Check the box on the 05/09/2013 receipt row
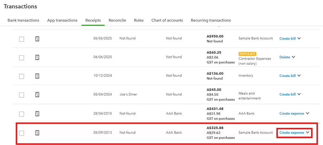Image resolution: width=323 pixels, height=145 pixels. 21,133
